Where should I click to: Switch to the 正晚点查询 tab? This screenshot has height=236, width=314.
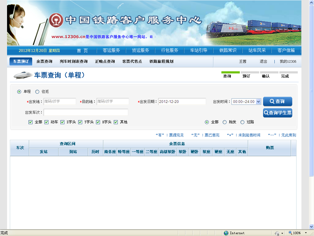105,61
